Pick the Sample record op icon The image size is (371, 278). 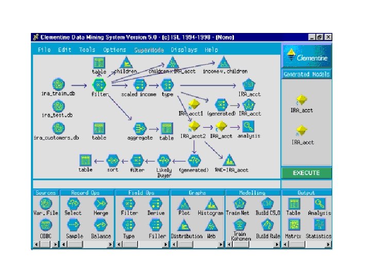coord(73,225)
